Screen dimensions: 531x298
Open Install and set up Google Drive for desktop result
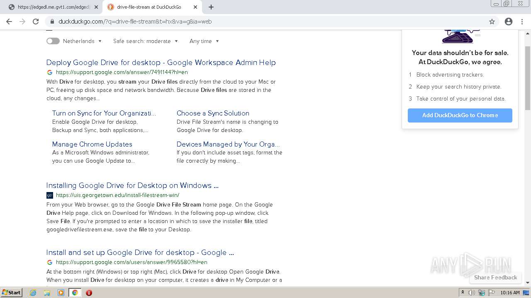(140, 252)
